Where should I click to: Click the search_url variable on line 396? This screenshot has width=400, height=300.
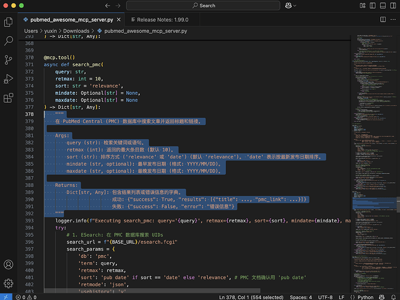click(80, 242)
